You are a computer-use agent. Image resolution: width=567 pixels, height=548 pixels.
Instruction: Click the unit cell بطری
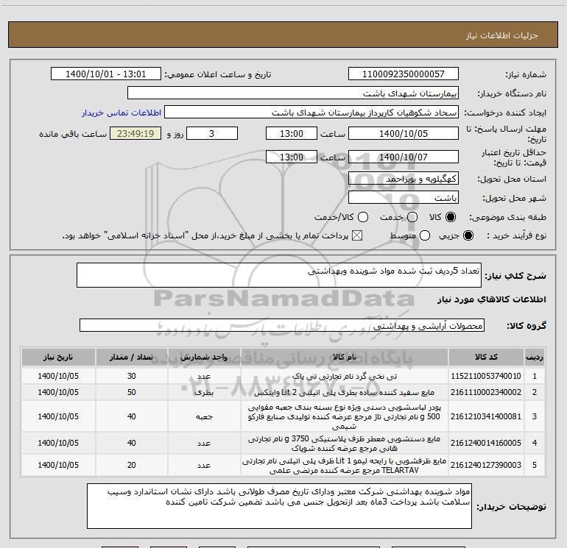204,392
